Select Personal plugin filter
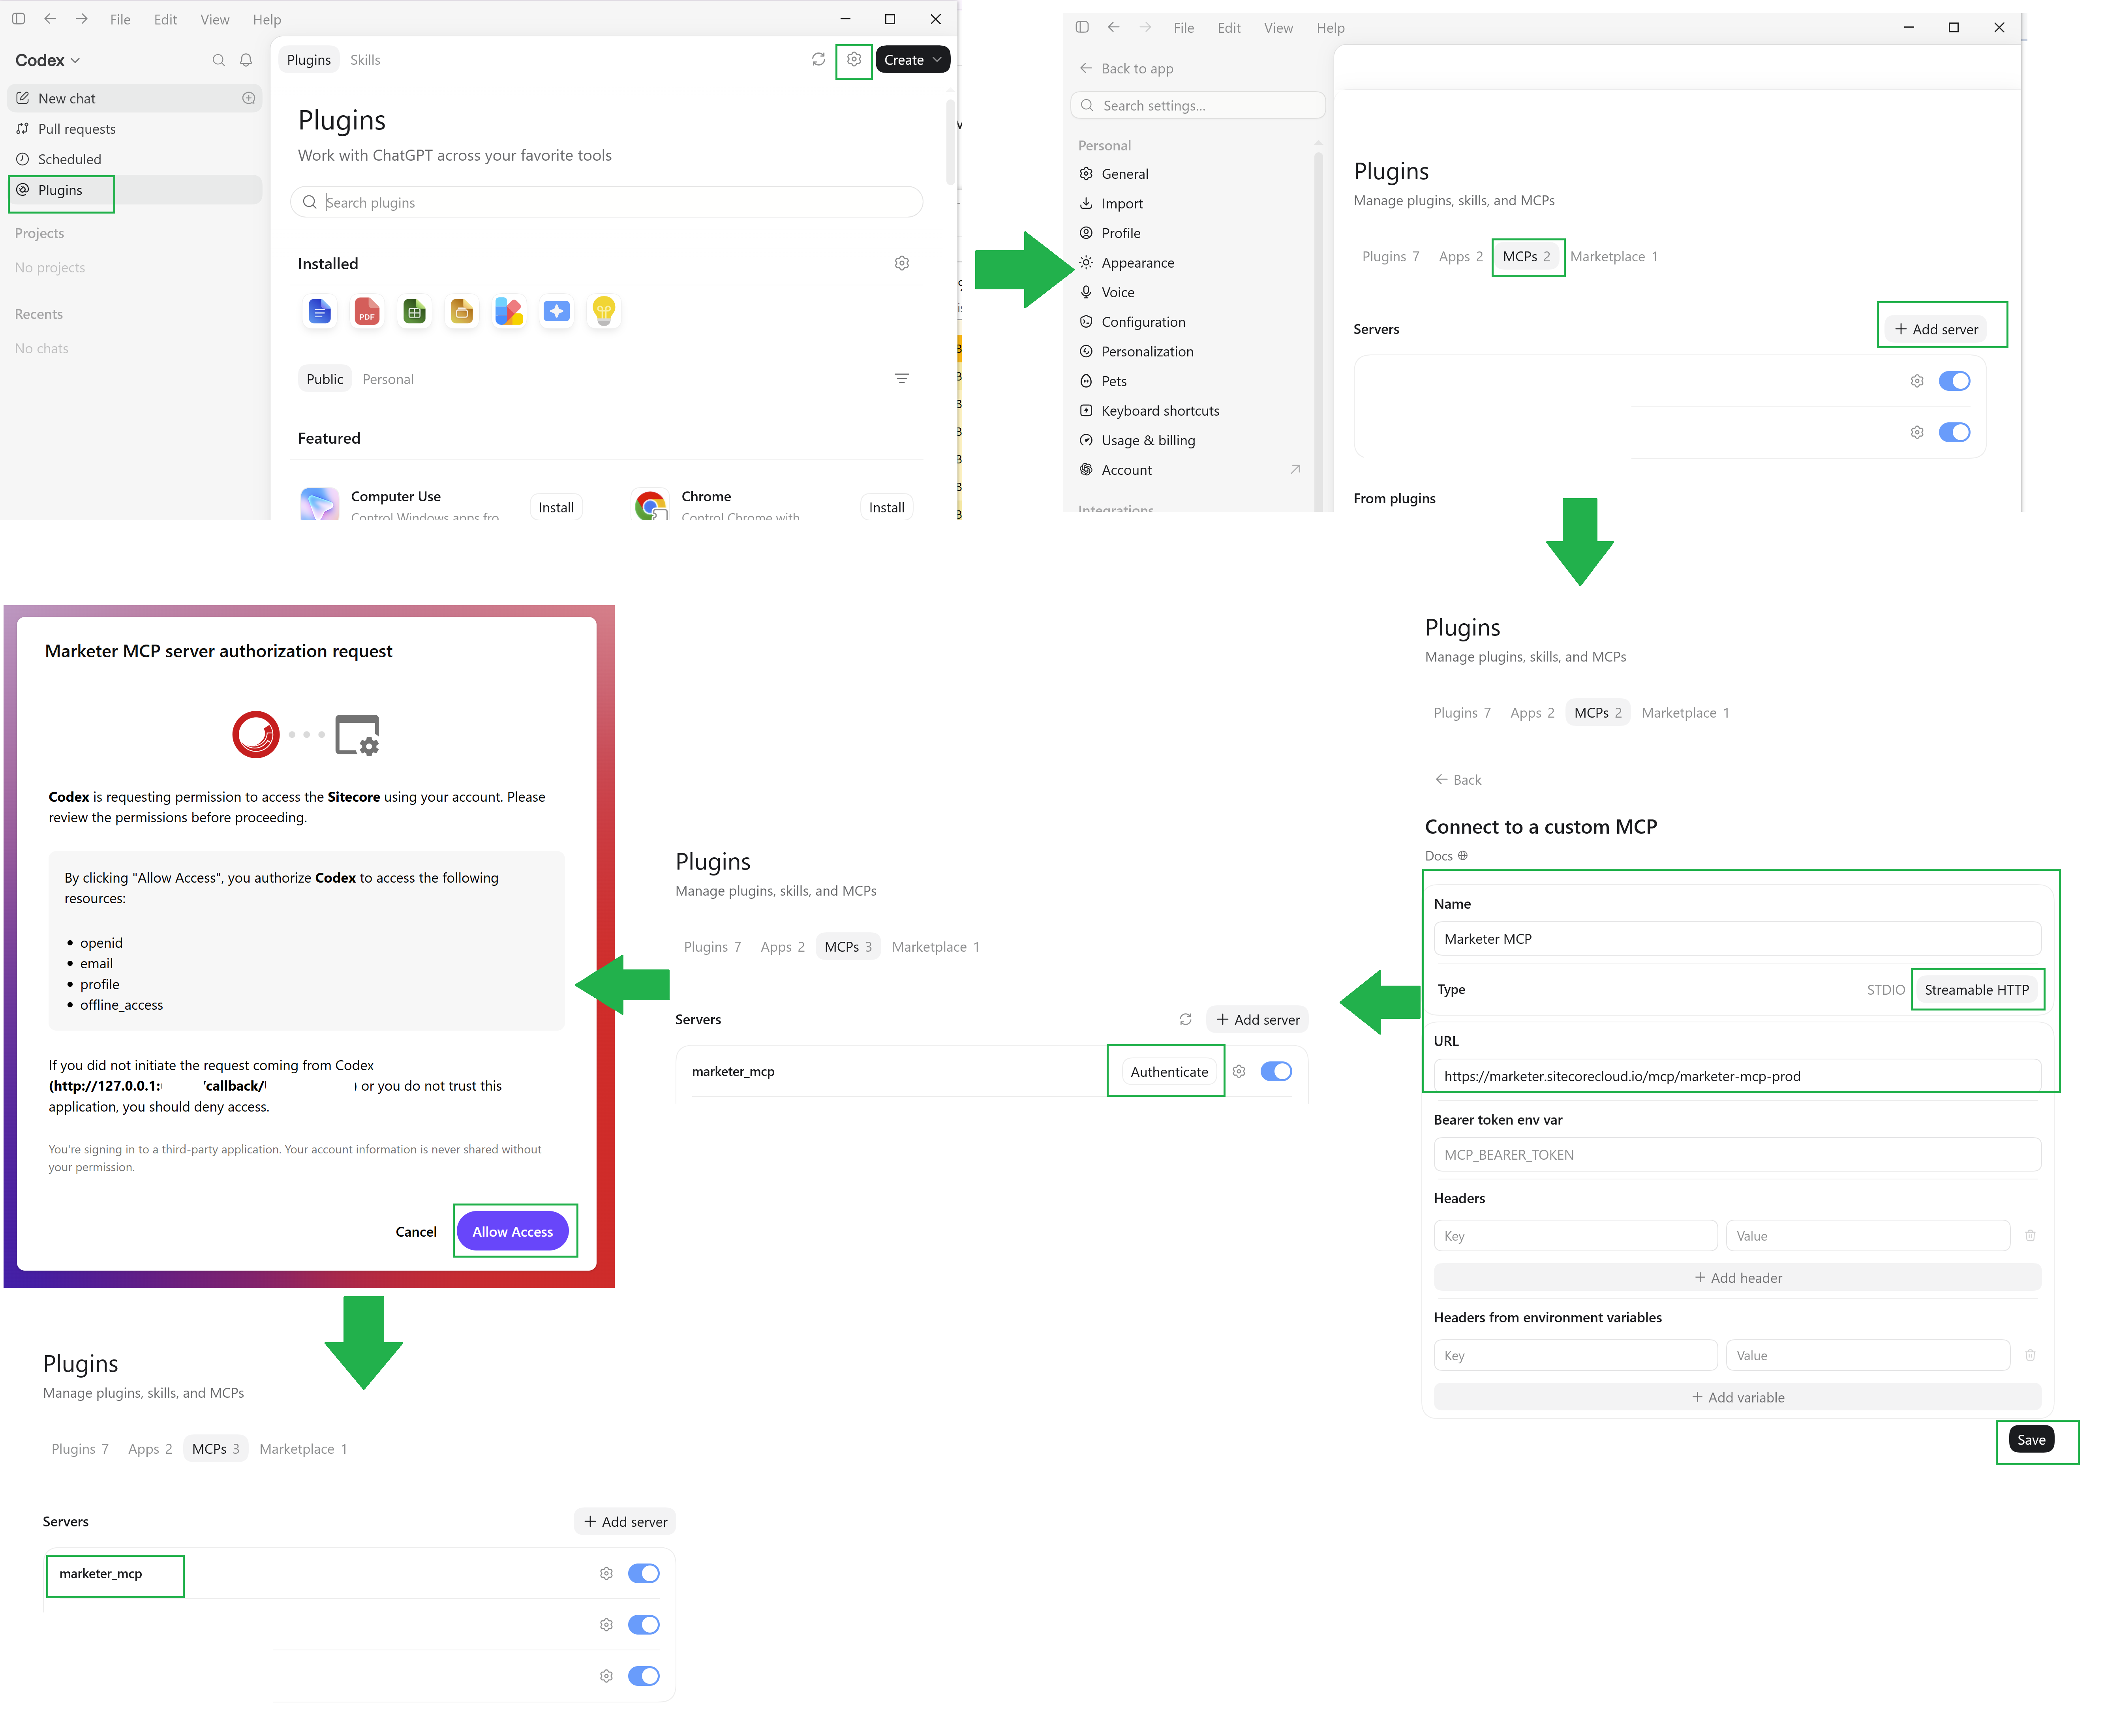 [x=388, y=379]
